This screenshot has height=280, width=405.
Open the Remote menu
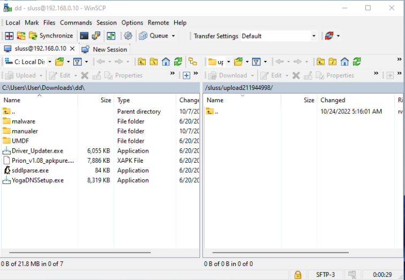click(159, 22)
